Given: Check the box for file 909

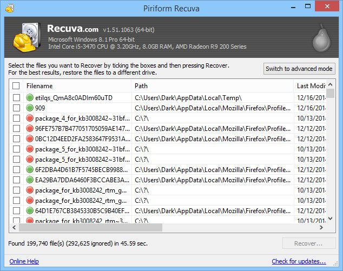Looking at the screenshot, I should (x=16, y=108).
